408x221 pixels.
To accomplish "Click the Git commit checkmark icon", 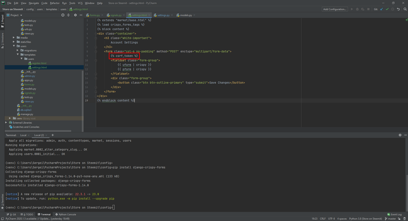I will [387, 9].
